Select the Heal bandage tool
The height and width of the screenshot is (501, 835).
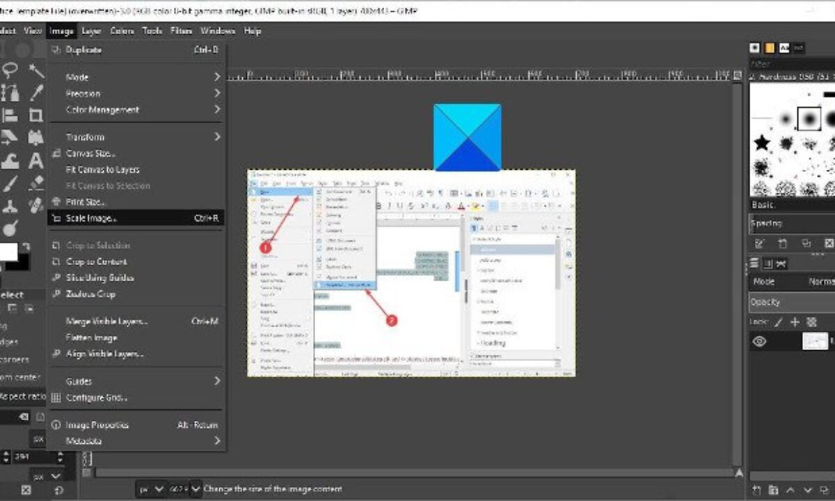[x=35, y=206]
